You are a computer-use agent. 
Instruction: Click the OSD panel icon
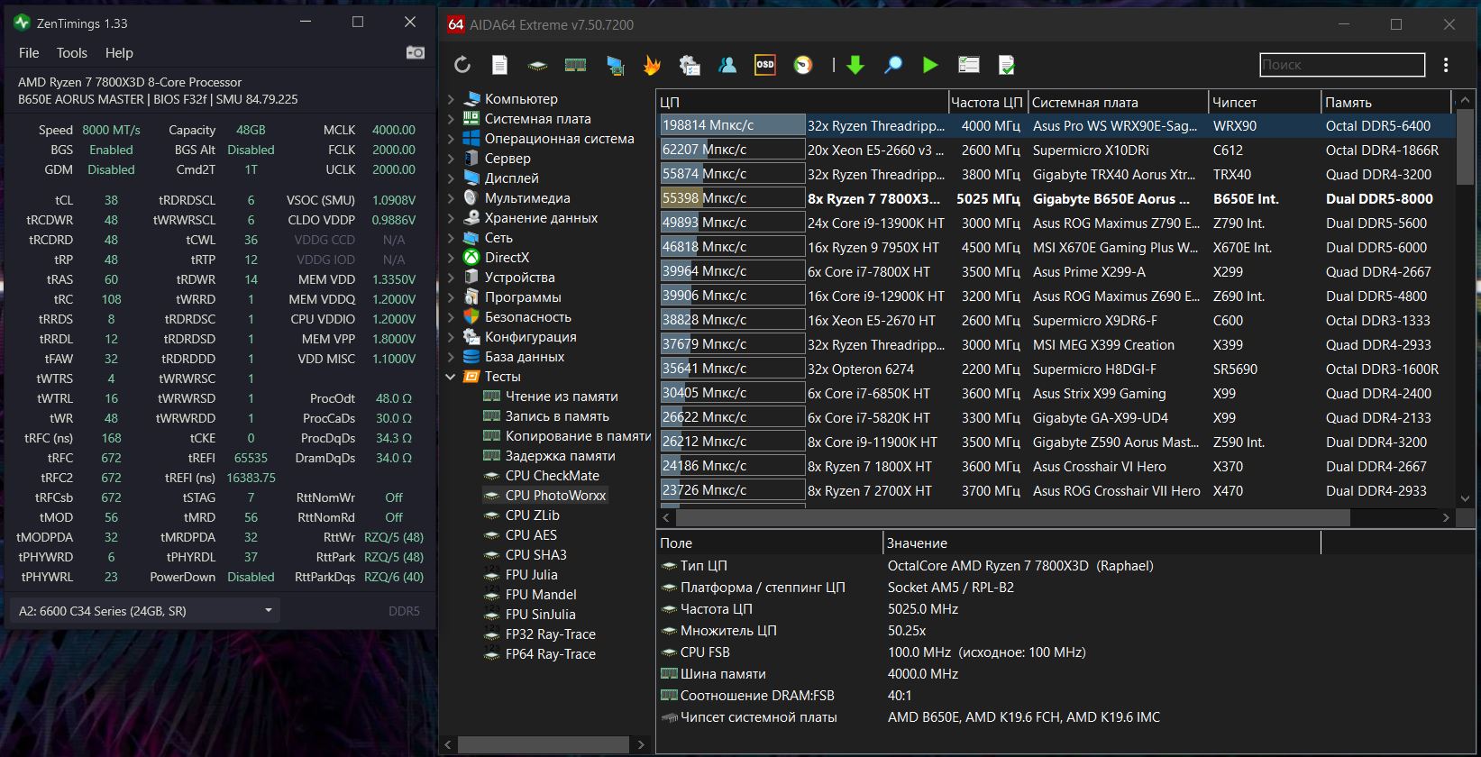765,65
